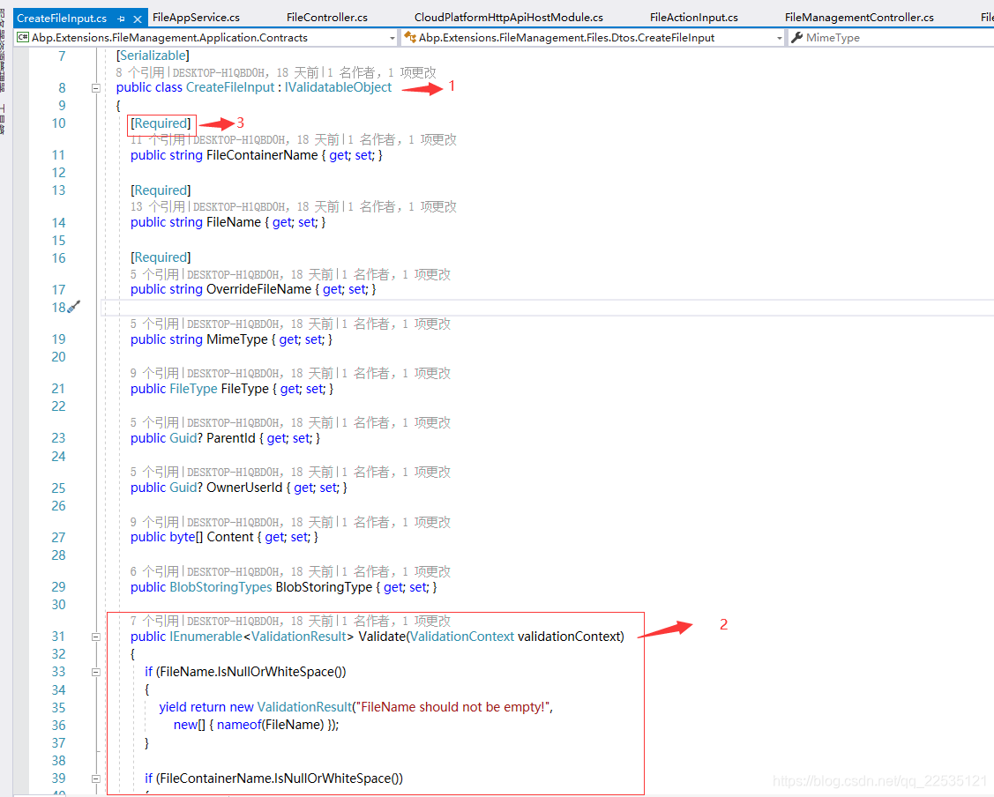
Task: Click the BlobStoringTypes type name
Action: (220, 587)
